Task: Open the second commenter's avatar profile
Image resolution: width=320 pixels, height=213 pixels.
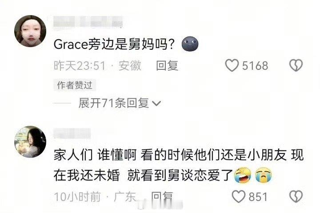Action: pos(30,142)
